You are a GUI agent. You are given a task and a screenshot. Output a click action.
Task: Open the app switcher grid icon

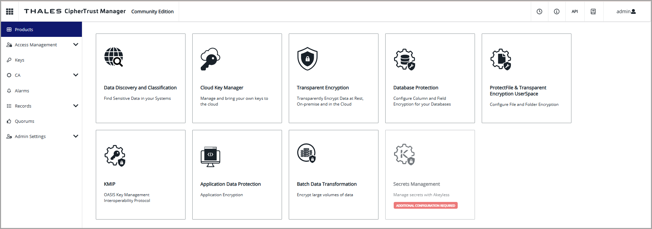point(10,12)
